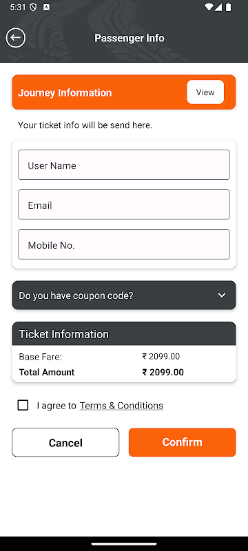The width and height of the screenshot is (248, 551).
Task: Tap the keyboard 'A' status bar icon
Action: coord(46,8)
